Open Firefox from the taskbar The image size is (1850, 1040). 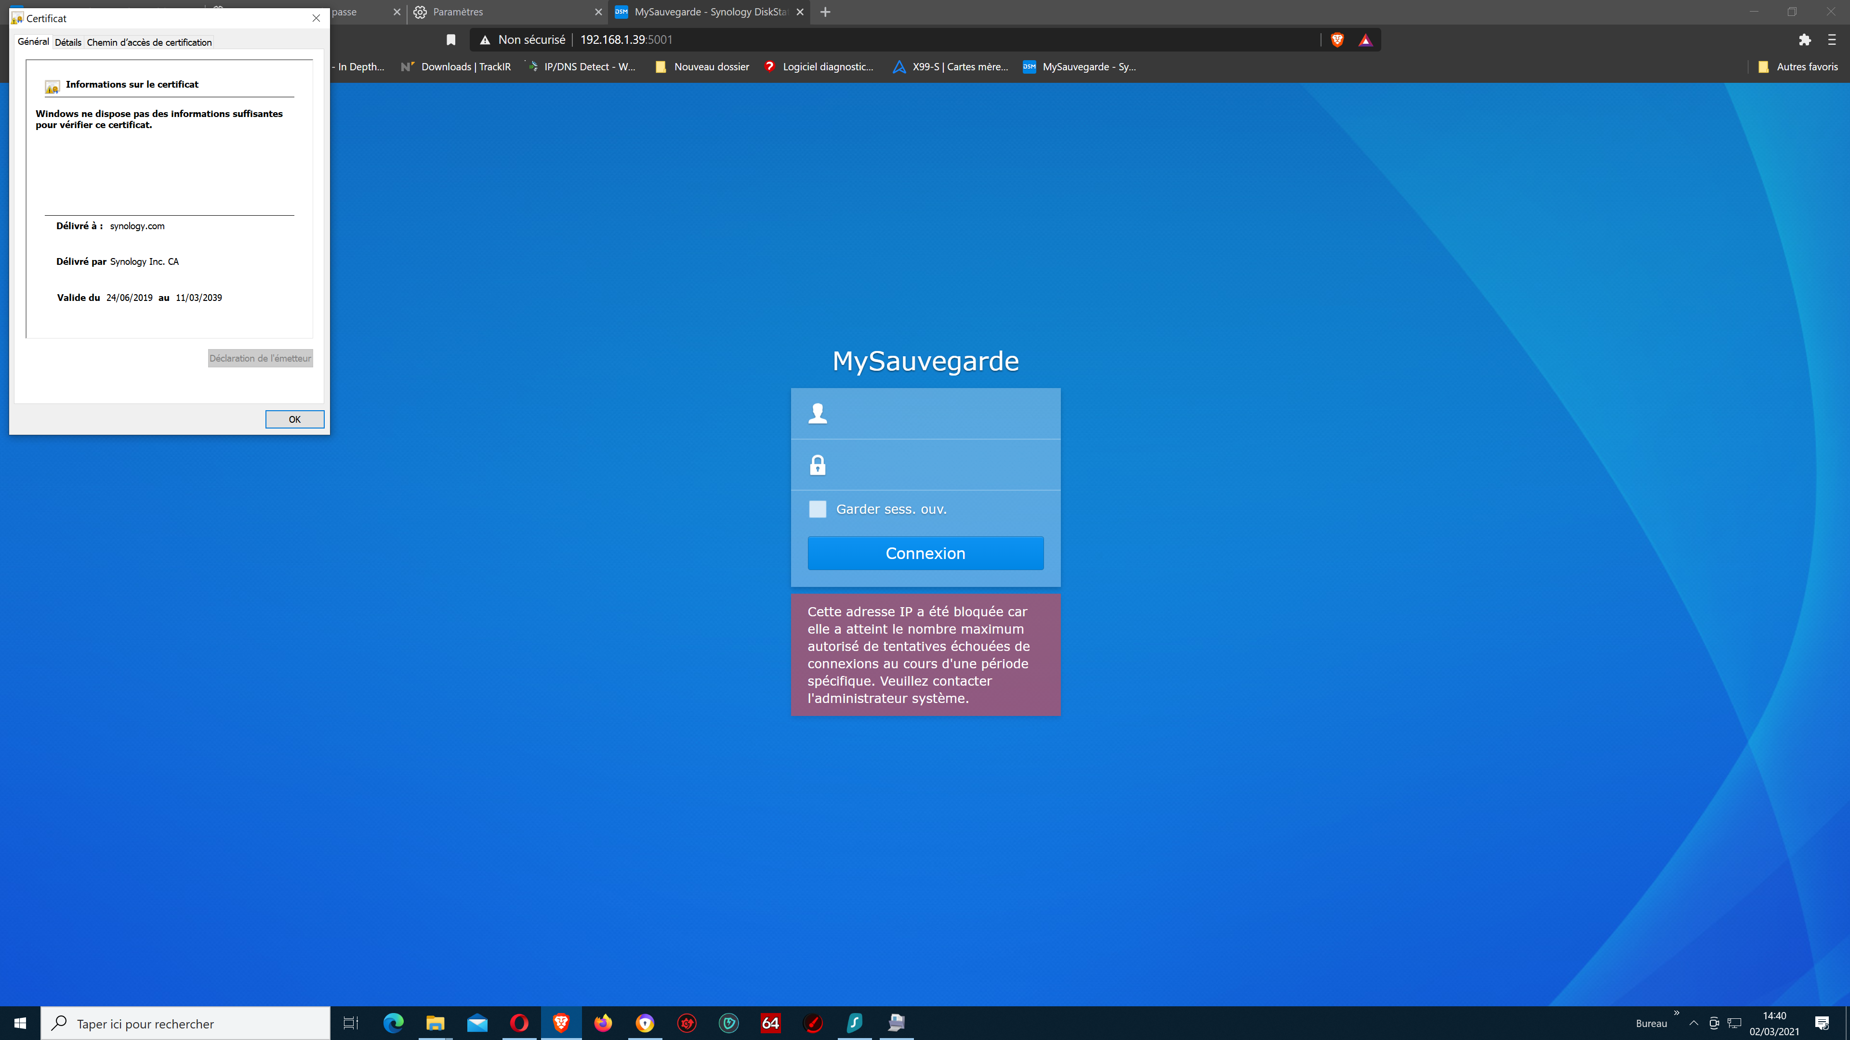[603, 1023]
